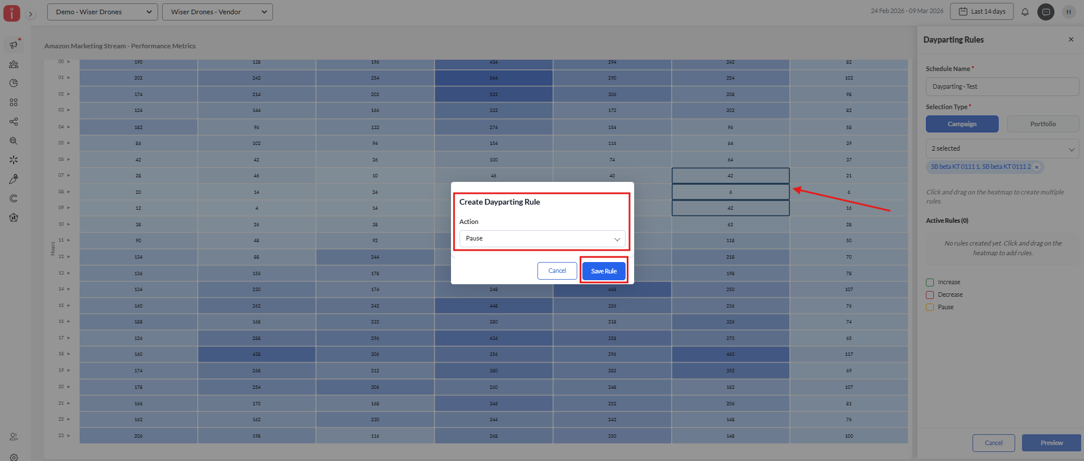
Task: Click the user avatar H icon
Action: click(1069, 12)
